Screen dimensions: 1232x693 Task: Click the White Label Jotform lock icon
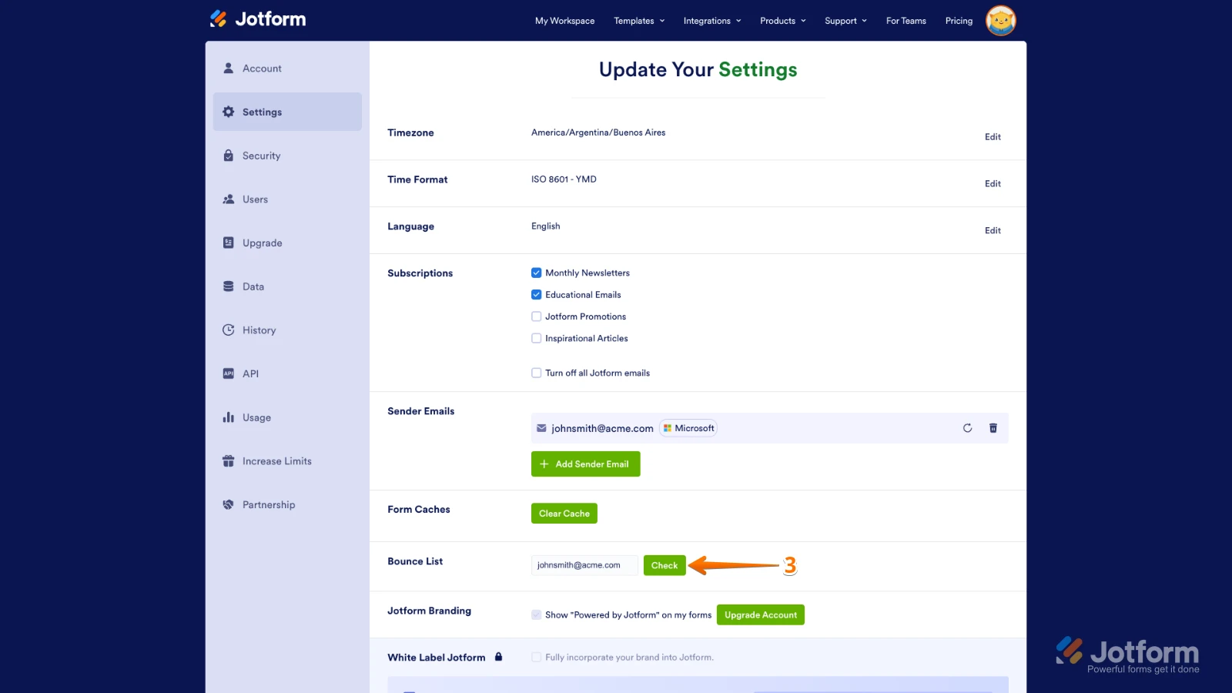click(498, 657)
